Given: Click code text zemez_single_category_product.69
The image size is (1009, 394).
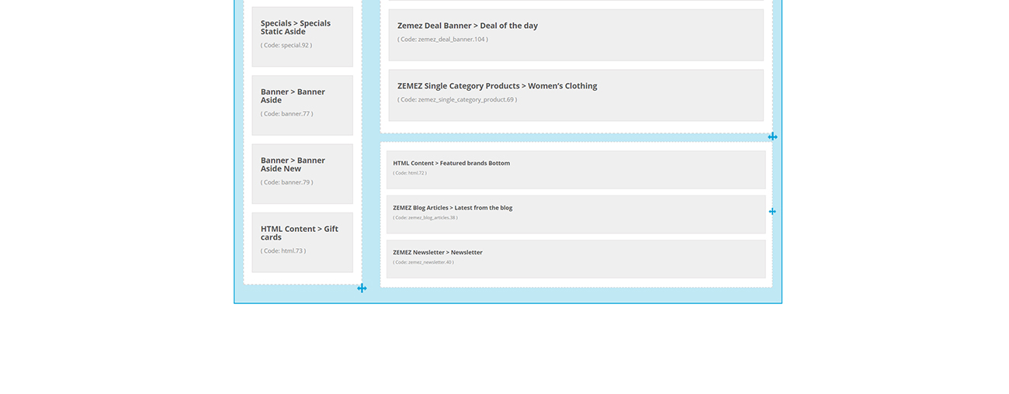Looking at the screenshot, I should [x=457, y=99].
